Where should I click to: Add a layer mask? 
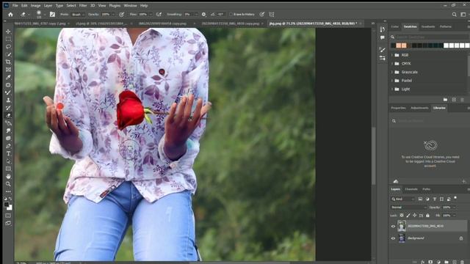430,262
